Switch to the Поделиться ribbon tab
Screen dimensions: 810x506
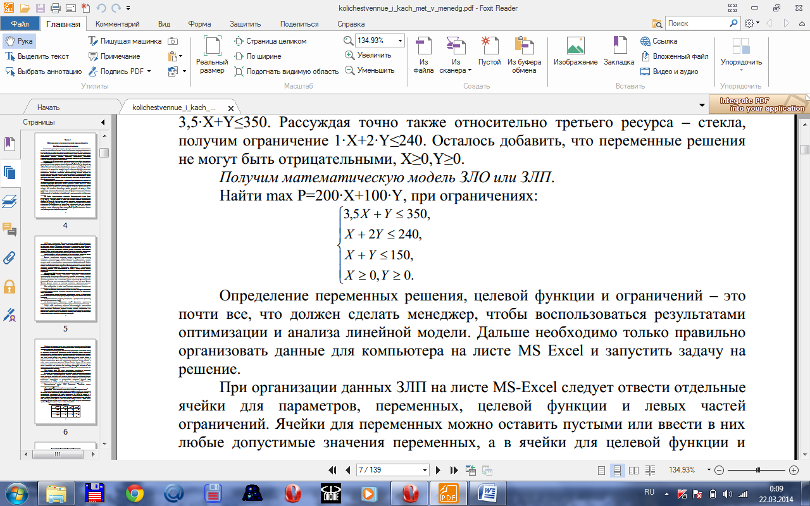point(299,24)
